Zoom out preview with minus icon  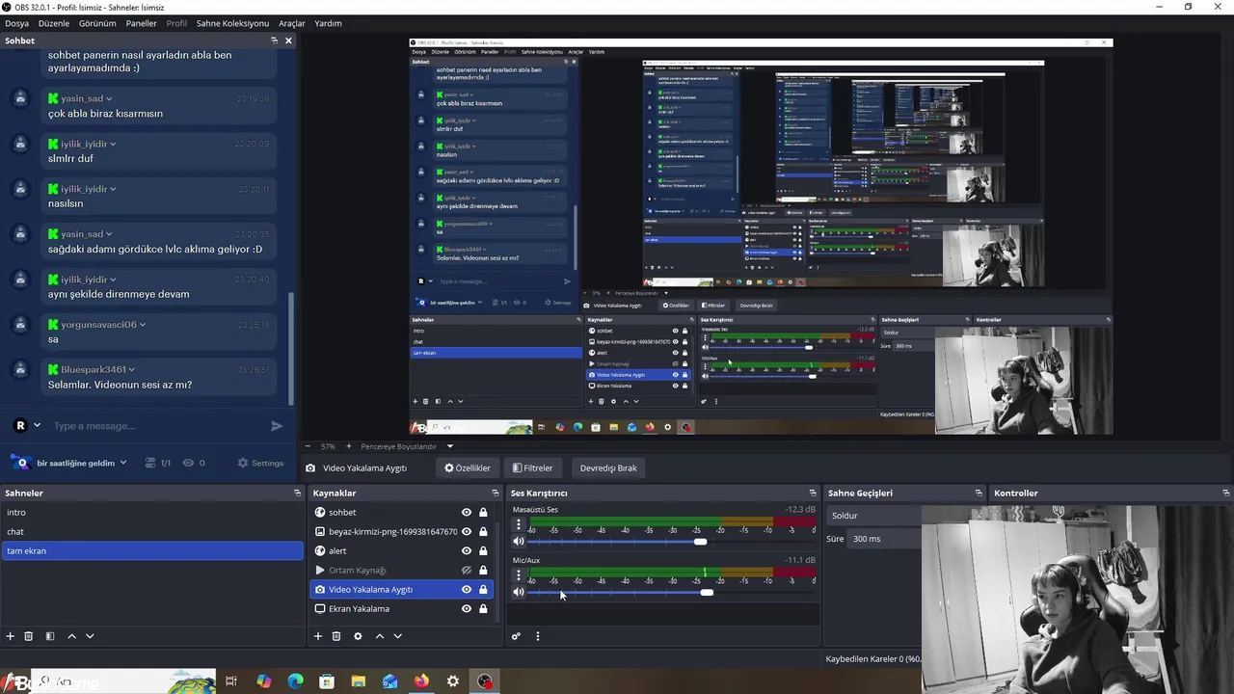click(308, 446)
